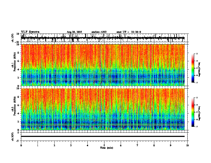Click the 'start UT = 22:20:0' header text
The height and width of the screenshot is (163, 211).
129,32
